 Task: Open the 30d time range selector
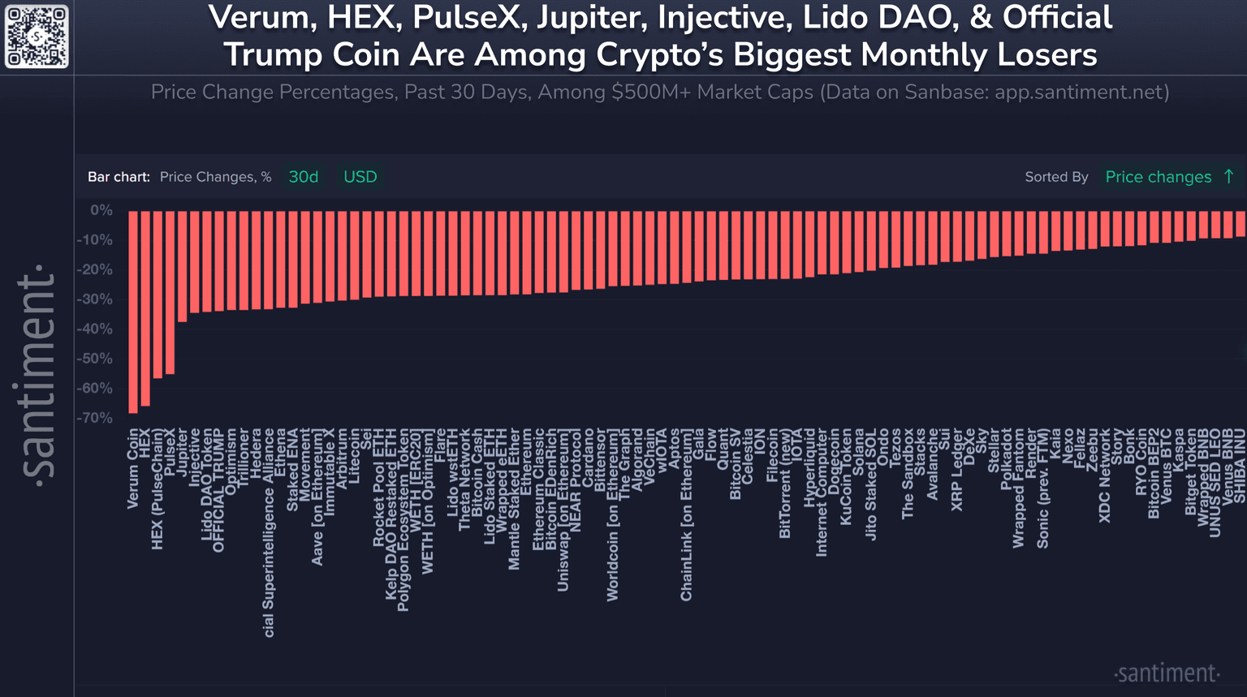(304, 177)
